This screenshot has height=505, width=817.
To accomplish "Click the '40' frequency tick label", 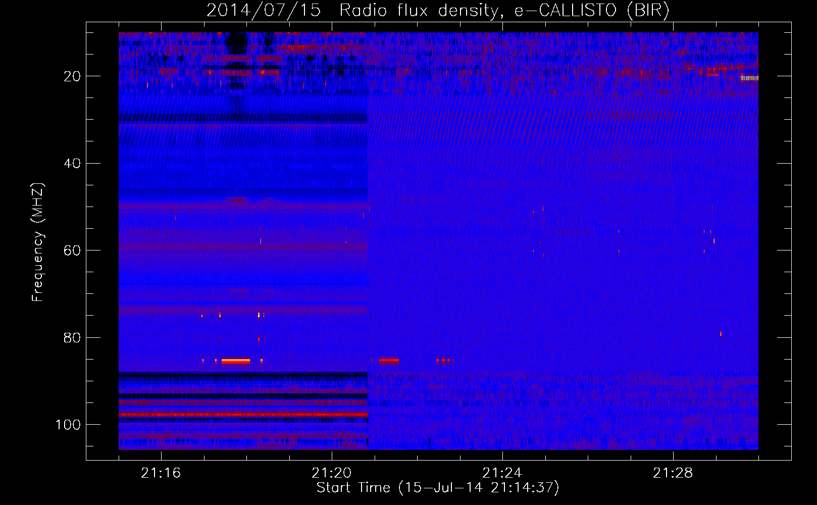I will (73, 163).
